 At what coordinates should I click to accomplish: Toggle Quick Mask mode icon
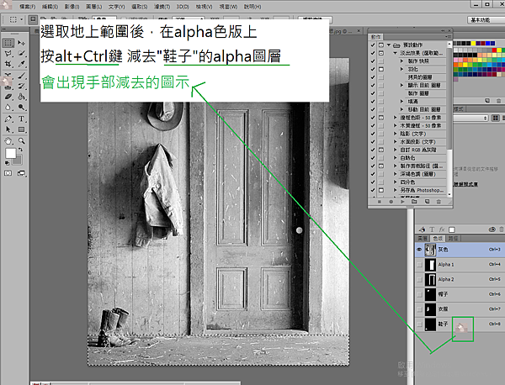(8, 173)
